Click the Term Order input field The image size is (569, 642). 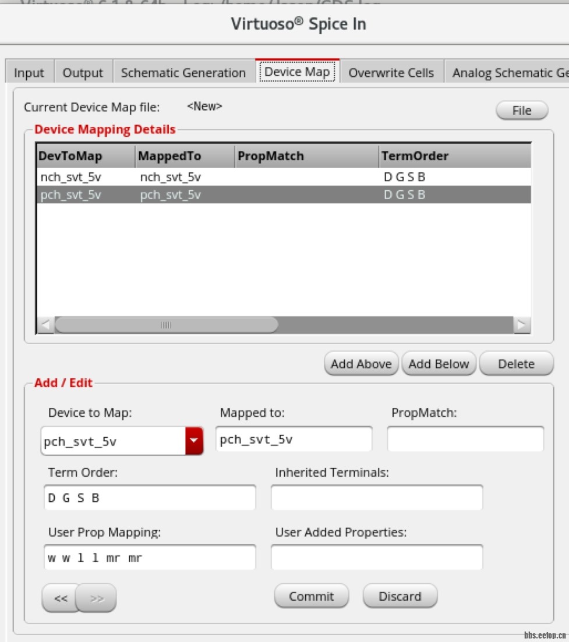click(150, 498)
